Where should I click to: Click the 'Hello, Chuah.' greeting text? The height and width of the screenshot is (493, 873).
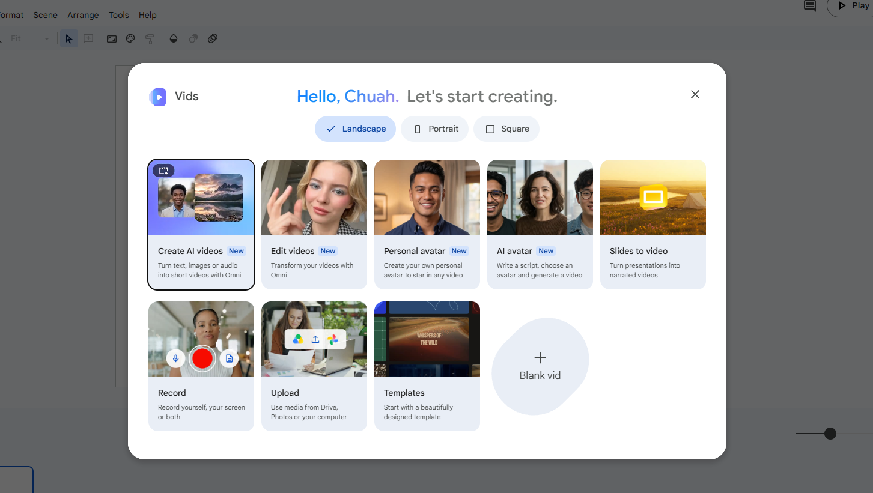click(348, 96)
